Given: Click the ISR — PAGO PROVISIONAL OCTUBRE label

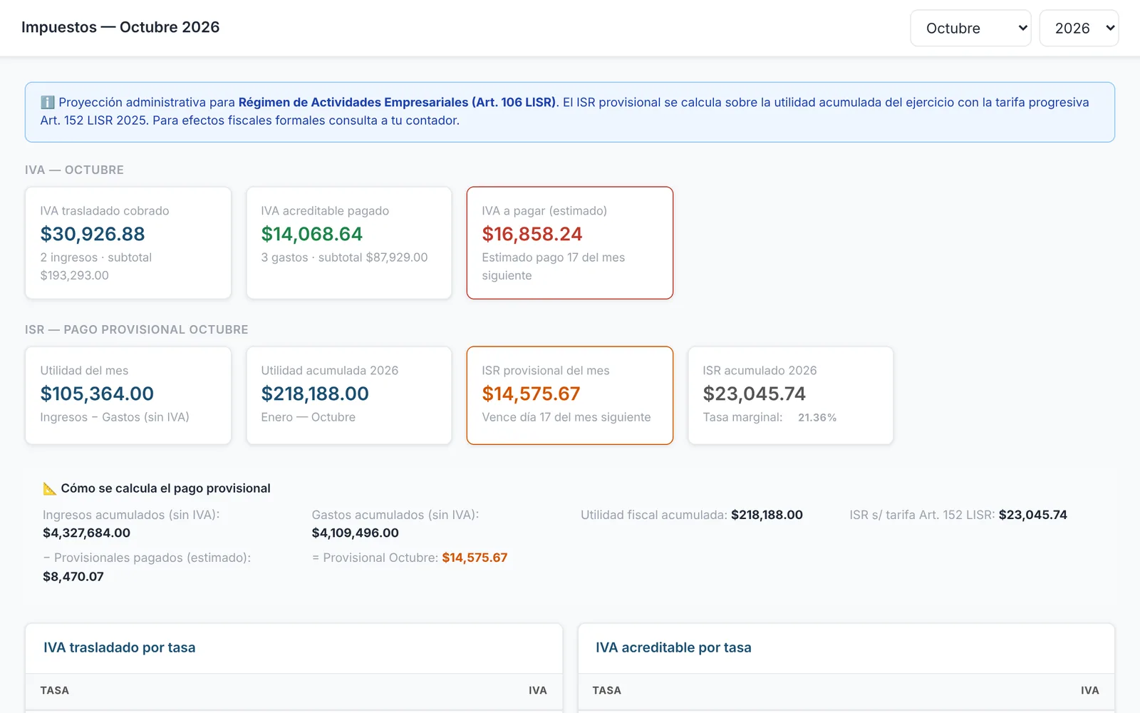Looking at the screenshot, I should (137, 329).
